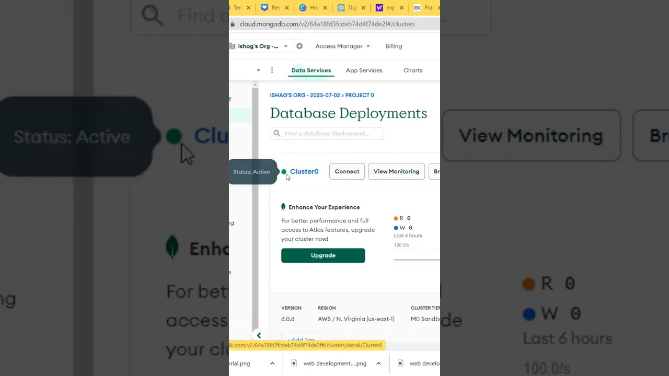This screenshot has width=669, height=376.
Task: Open the three-dot project options menu
Action: point(272,70)
